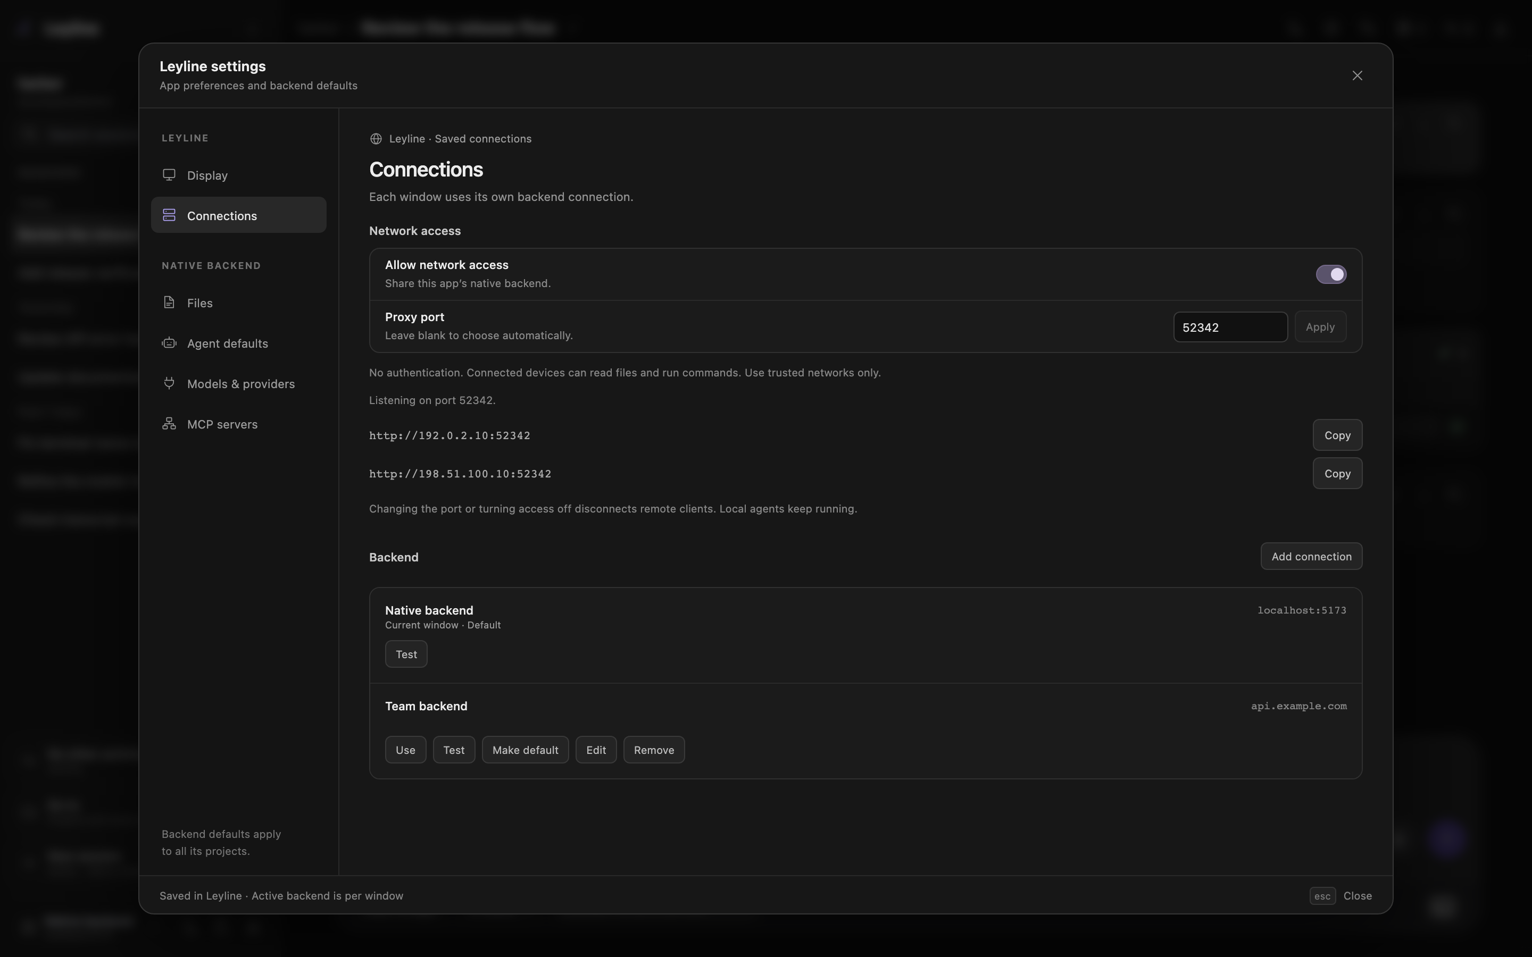Image resolution: width=1532 pixels, height=957 pixels.
Task: Click the 'Leyline · Saved connections' breadcrumb text
Action: pyautogui.click(x=460, y=139)
